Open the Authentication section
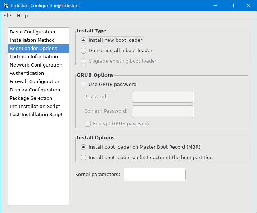Image resolution: width=257 pixels, height=213 pixels. click(39, 73)
